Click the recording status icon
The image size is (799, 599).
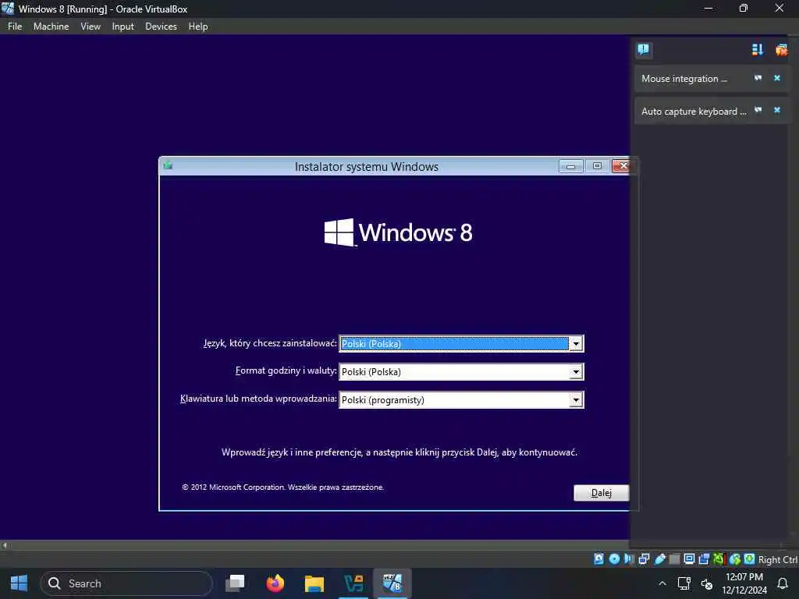pyautogui.click(x=704, y=558)
